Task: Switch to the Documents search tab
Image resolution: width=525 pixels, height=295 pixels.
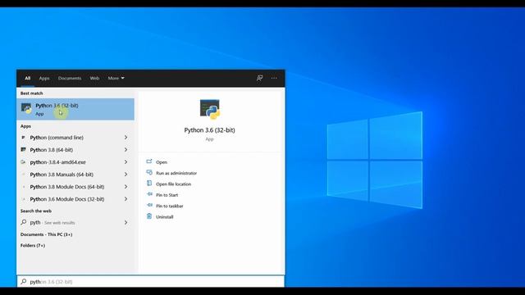Action: pyautogui.click(x=70, y=78)
